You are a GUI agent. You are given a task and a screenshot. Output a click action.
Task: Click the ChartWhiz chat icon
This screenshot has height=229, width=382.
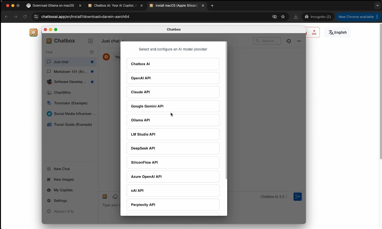click(49, 93)
